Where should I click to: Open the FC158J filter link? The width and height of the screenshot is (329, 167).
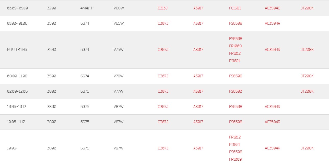235,8
